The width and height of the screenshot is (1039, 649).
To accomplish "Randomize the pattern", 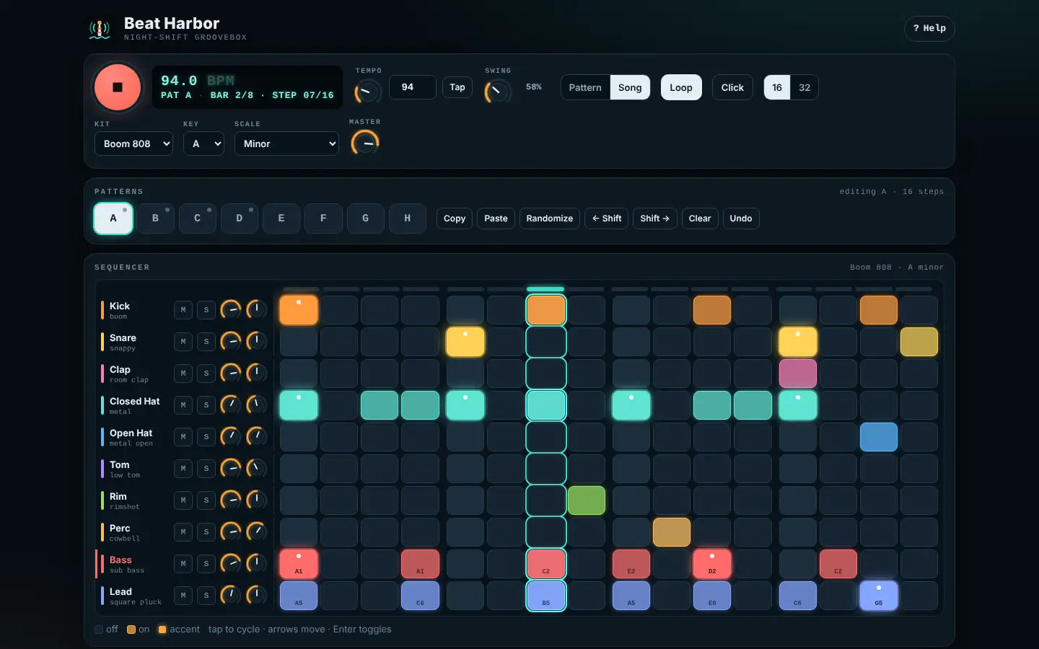I will pos(550,218).
